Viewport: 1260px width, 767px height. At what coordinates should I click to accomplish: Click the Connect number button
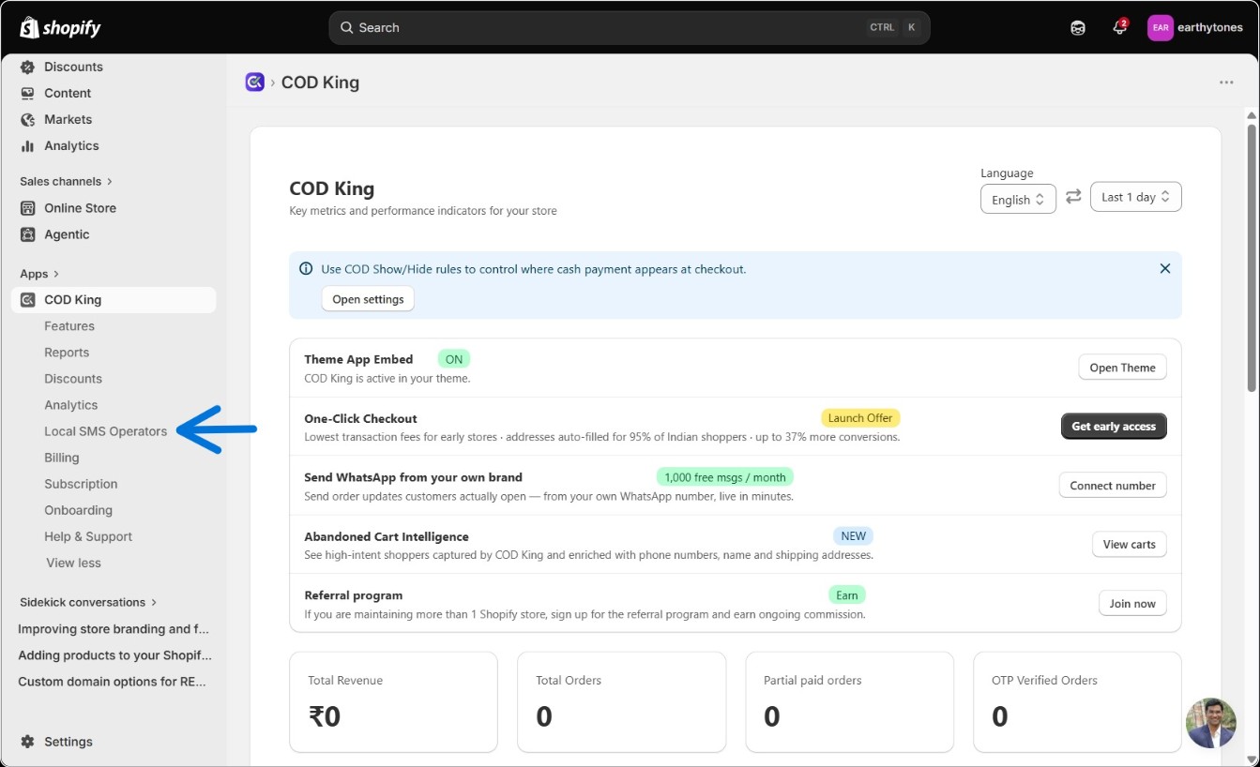tap(1113, 485)
